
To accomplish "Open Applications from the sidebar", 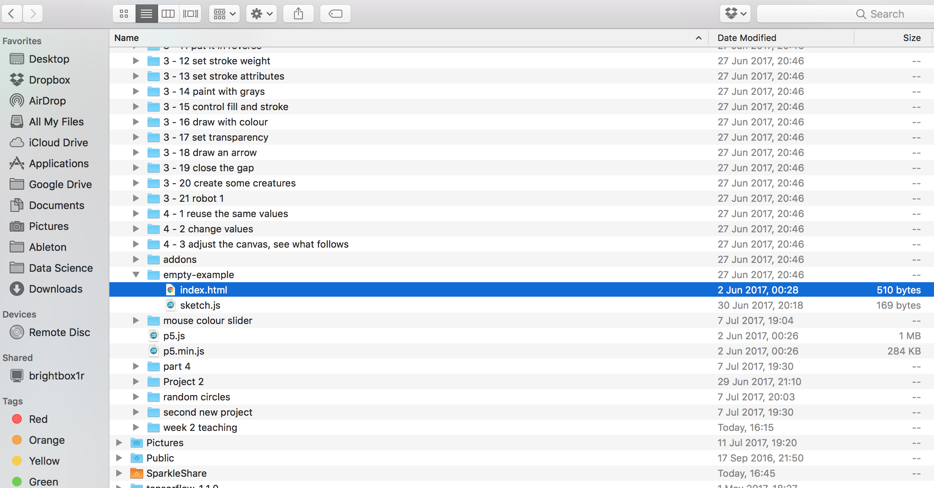I will 59,164.
